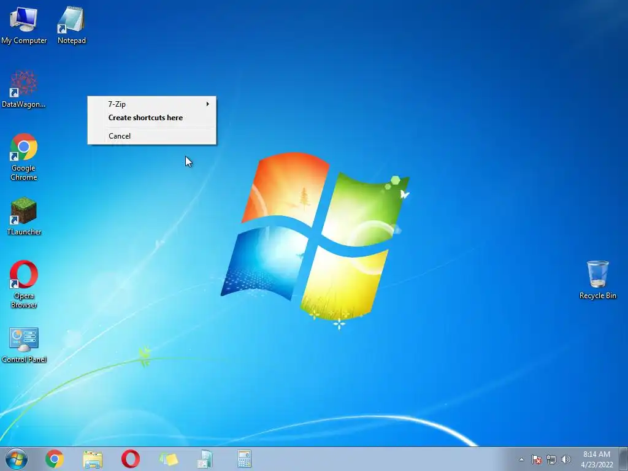This screenshot has width=628, height=471.
Task: Select the My Computer desktop icon
Action: [24, 25]
